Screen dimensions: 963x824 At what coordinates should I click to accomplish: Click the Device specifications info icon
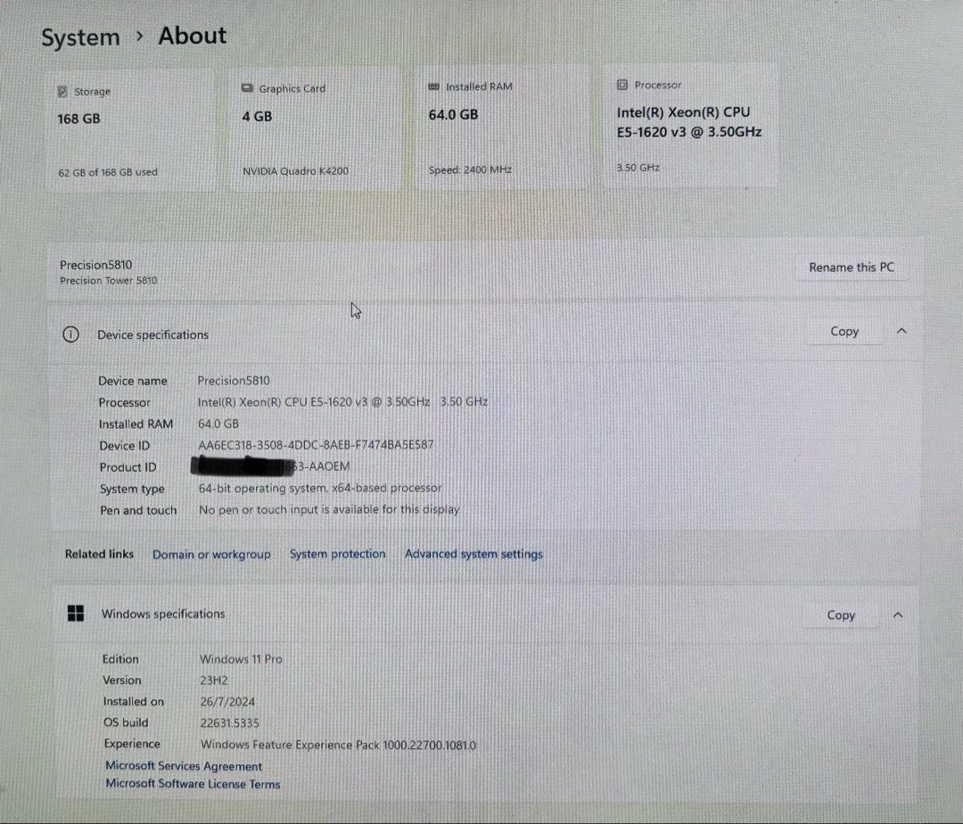click(x=70, y=334)
